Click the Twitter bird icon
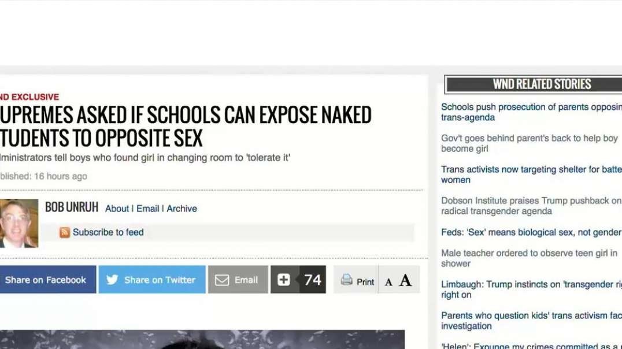Screen dimensions: 622x349 coord(112,280)
